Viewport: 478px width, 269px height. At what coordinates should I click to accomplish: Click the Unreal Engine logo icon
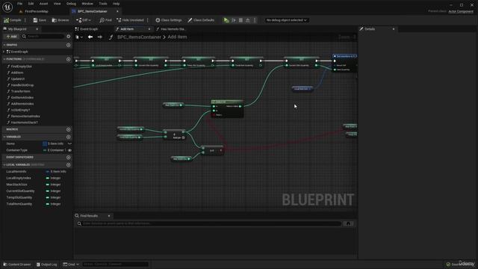[7, 7]
